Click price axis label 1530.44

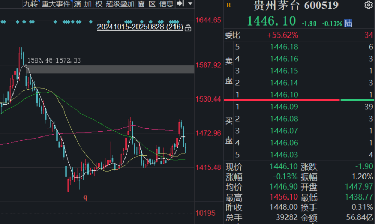click(208, 99)
